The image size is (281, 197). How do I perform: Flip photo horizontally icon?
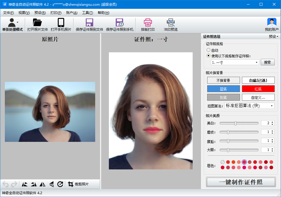42,184
